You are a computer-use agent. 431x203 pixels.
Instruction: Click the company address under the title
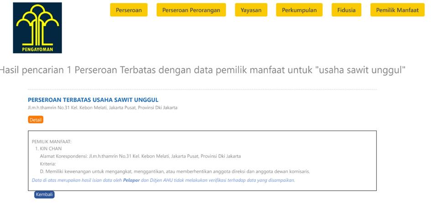103,107
